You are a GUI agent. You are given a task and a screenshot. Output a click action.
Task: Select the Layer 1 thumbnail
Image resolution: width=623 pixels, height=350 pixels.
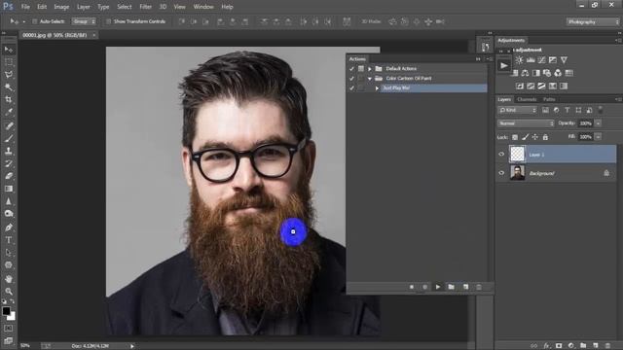tap(517, 154)
